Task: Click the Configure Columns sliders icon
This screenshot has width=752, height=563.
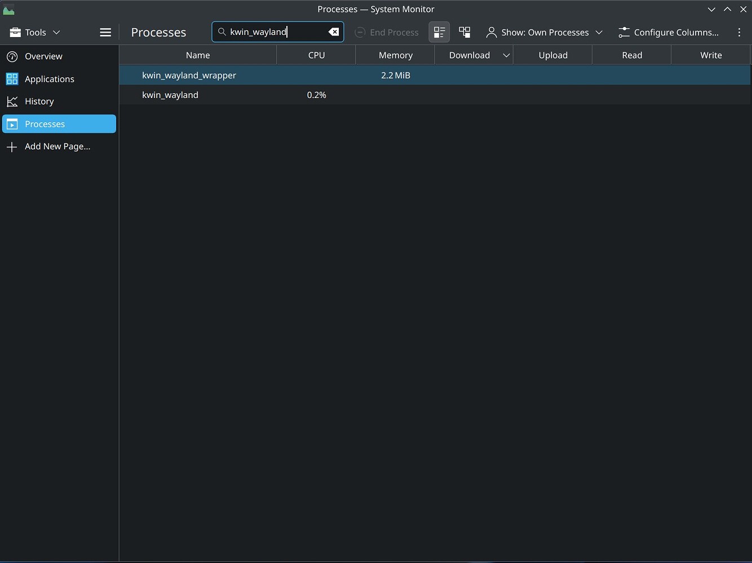Action: click(x=624, y=32)
